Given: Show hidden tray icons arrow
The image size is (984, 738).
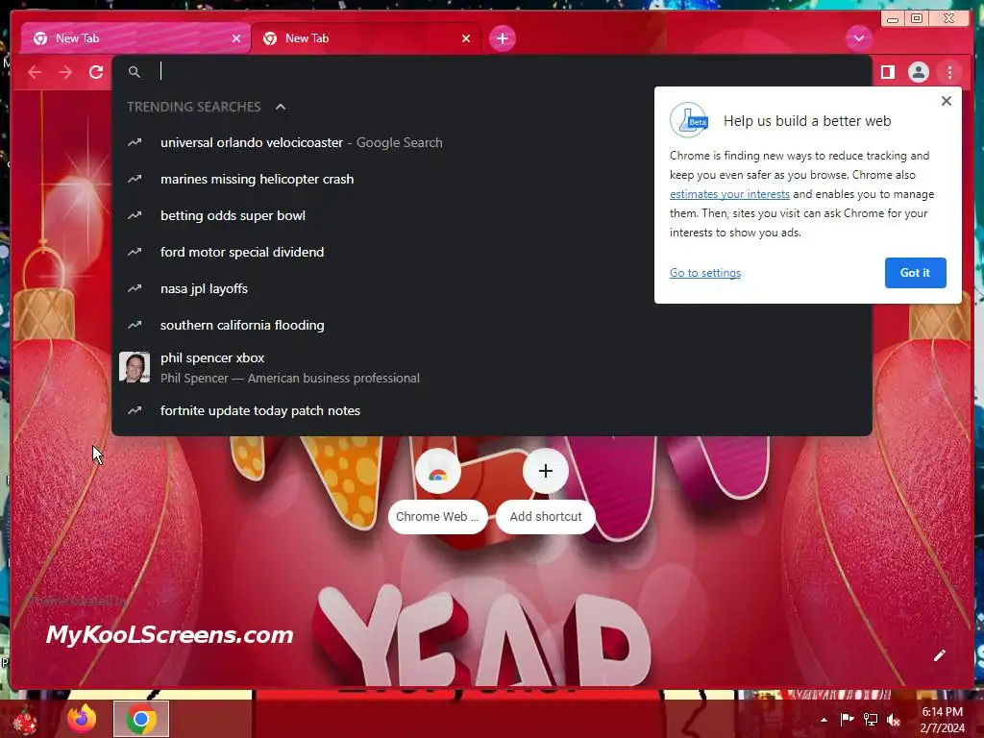Looking at the screenshot, I should [x=824, y=720].
